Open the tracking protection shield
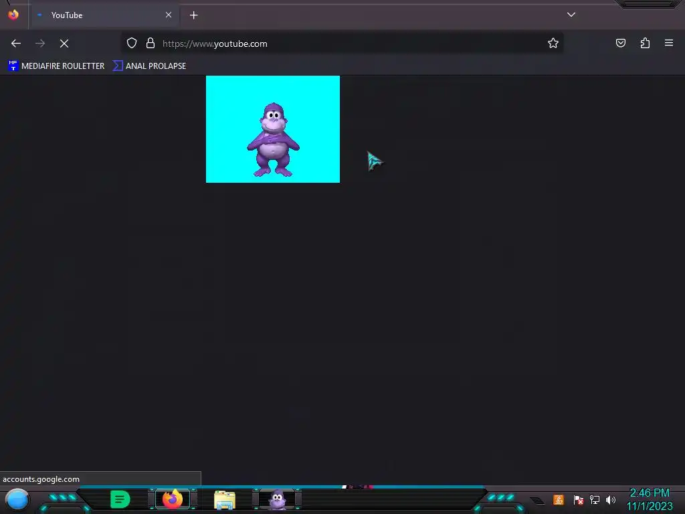Viewport: 685px width, 514px height. click(x=132, y=44)
